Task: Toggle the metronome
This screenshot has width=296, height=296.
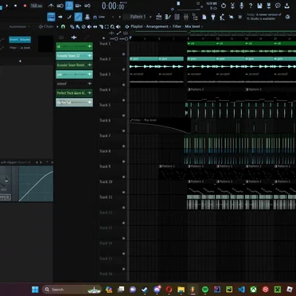Action: pos(51,6)
